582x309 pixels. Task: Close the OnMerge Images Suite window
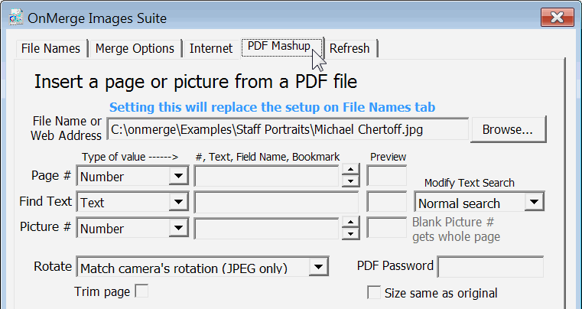coord(558,18)
